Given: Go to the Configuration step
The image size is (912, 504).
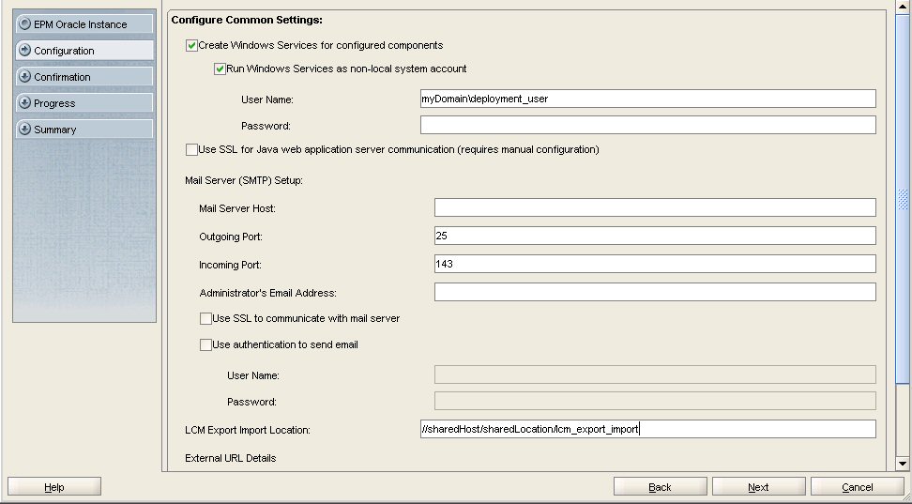Looking at the screenshot, I should pyautogui.click(x=84, y=50).
